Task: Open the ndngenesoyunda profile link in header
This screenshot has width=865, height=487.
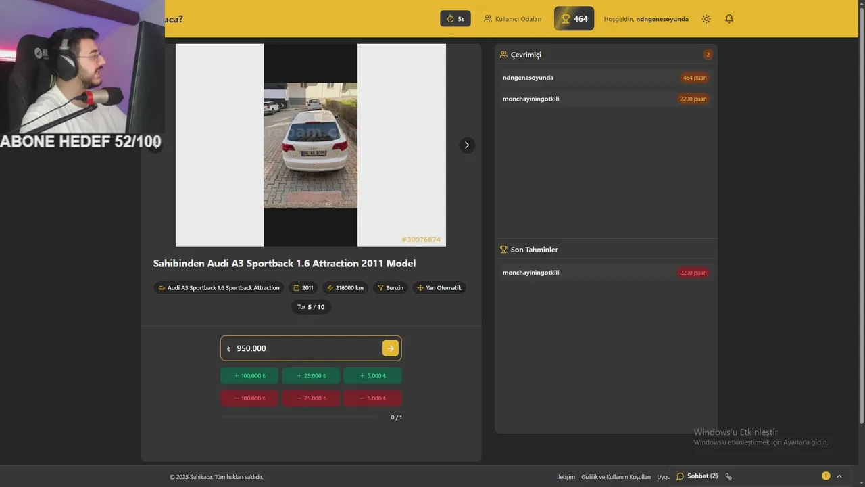Action: click(x=662, y=19)
